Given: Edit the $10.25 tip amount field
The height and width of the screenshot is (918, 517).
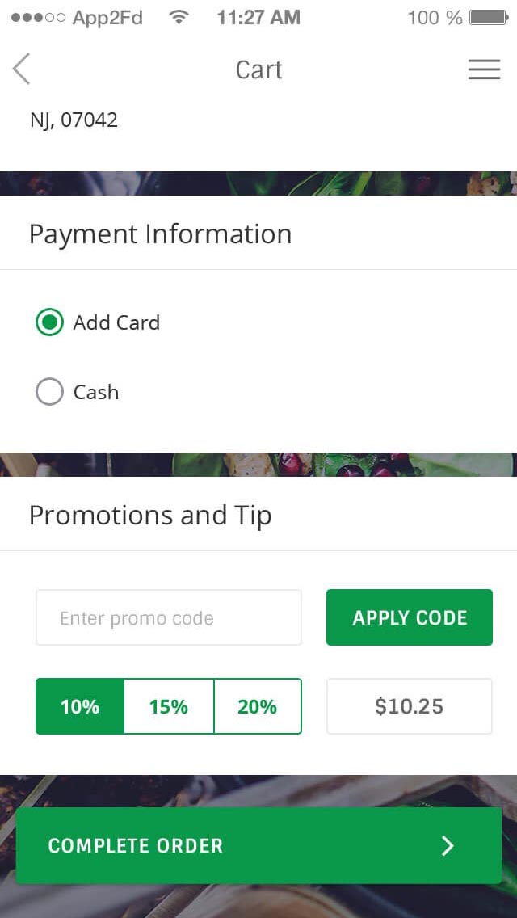Looking at the screenshot, I should coord(410,706).
